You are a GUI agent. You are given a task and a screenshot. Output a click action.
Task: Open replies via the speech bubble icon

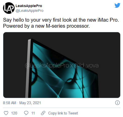coord(26,113)
